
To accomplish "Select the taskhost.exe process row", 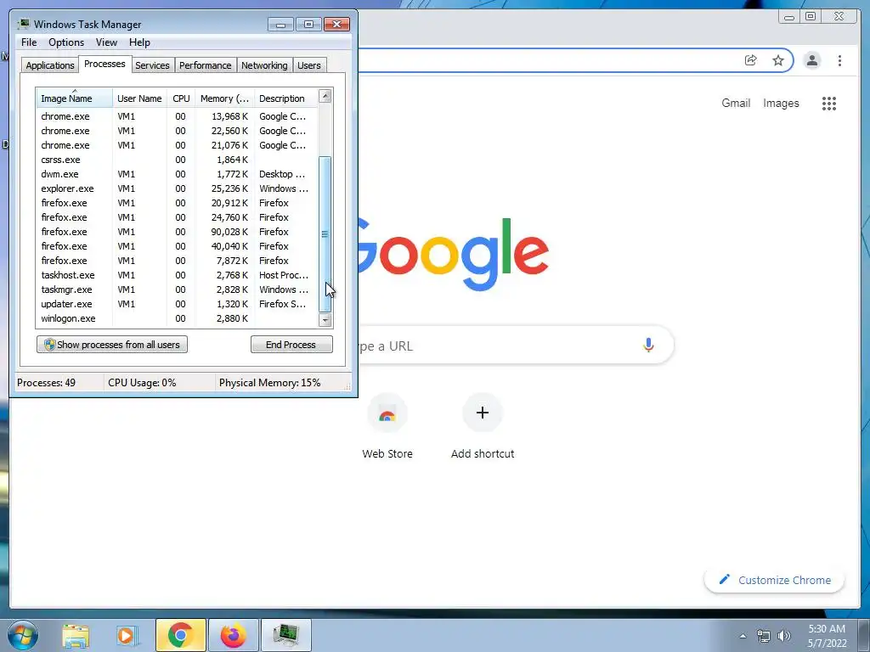I will [x=177, y=275].
